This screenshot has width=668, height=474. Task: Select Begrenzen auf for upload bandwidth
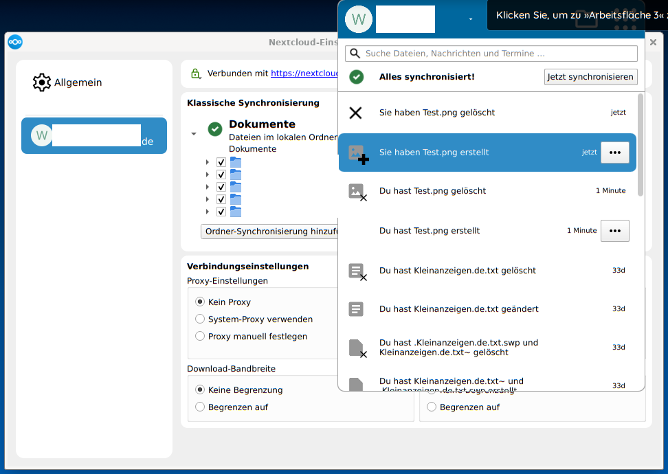432,407
